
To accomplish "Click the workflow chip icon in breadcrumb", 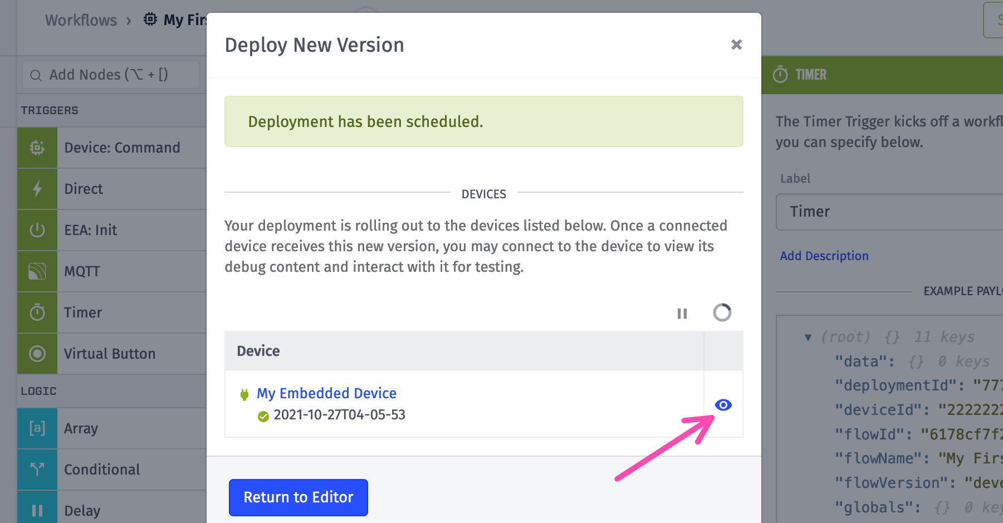I will pos(150,19).
